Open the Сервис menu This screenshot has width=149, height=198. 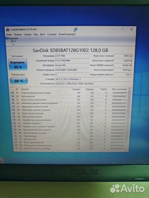pos(28,34)
